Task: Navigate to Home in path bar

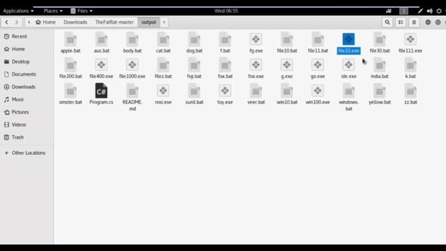Action: coord(45,22)
